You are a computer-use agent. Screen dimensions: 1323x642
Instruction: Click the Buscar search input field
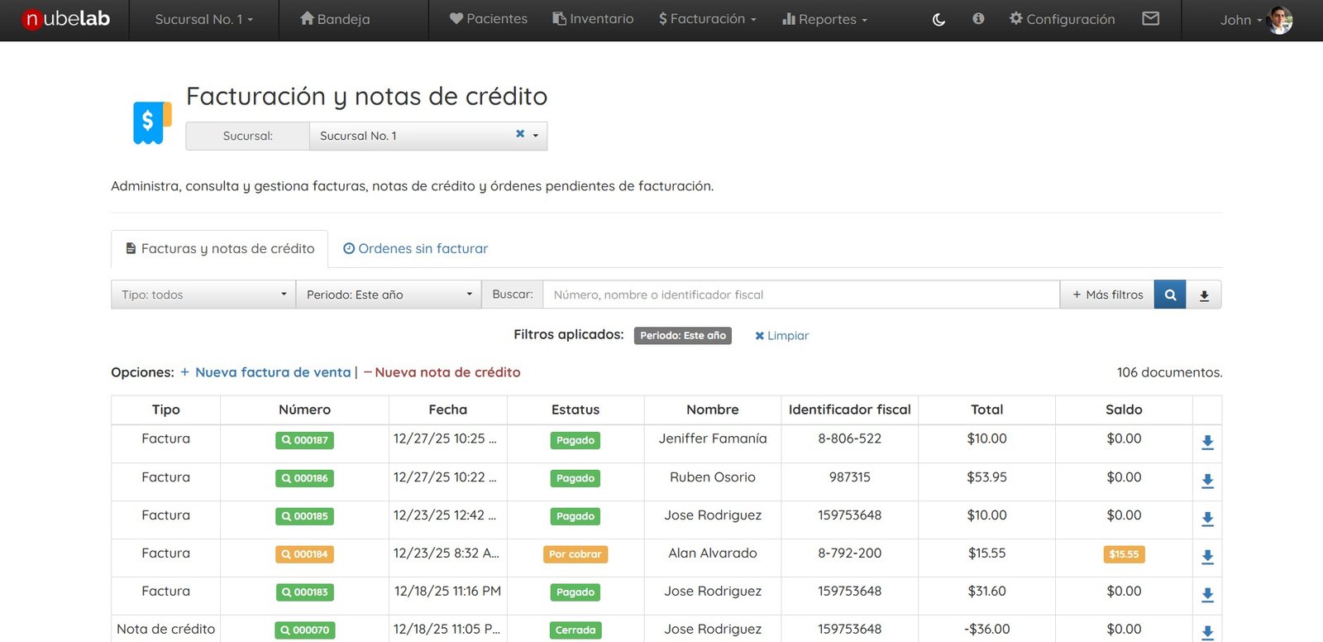800,295
